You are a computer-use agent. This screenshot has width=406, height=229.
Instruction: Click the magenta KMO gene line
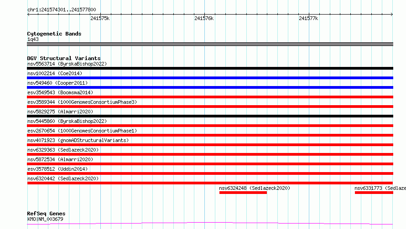210,223
